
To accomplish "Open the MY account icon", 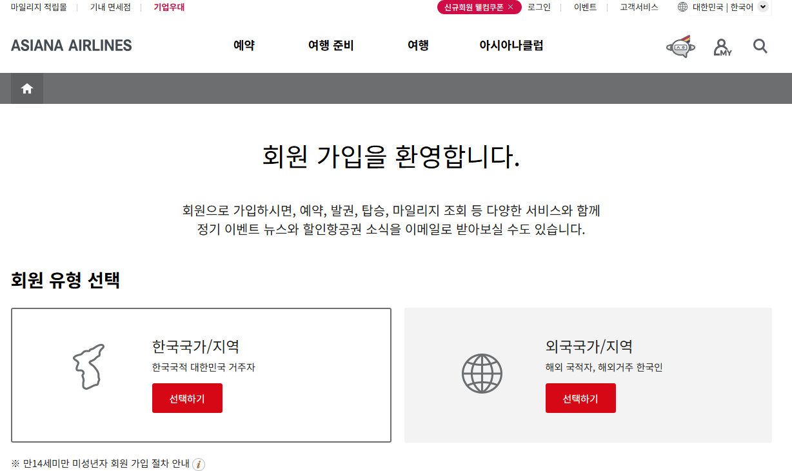I will coord(722,47).
